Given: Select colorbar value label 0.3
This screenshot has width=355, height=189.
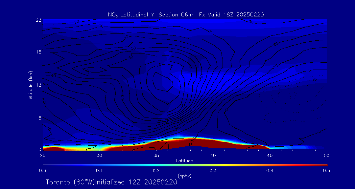Looking at the screenshot, I should [213, 171].
